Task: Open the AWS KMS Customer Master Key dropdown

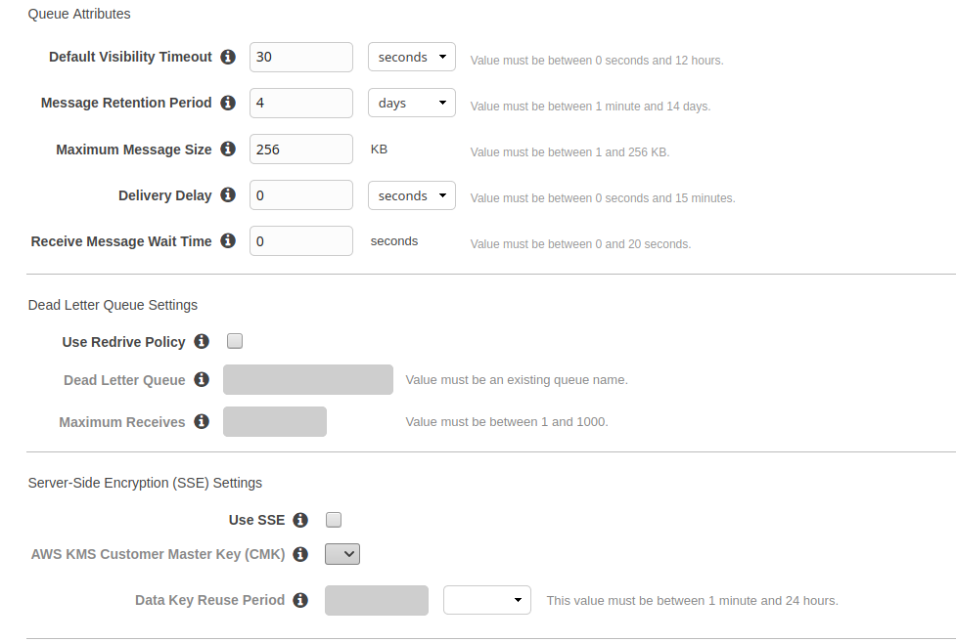Action: pos(342,554)
